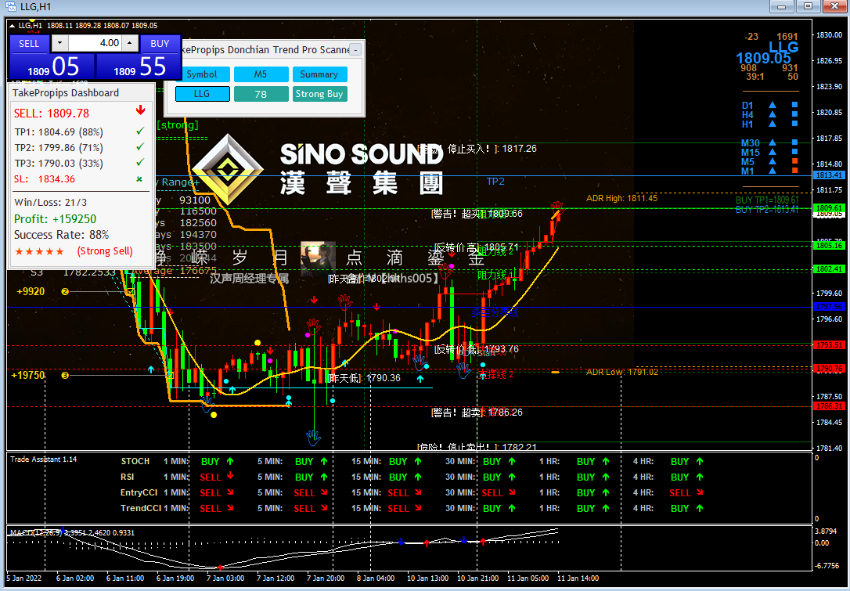This screenshot has height=591, width=850.
Task: Click the Success Rate: 88% text
Action: [61, 235]
